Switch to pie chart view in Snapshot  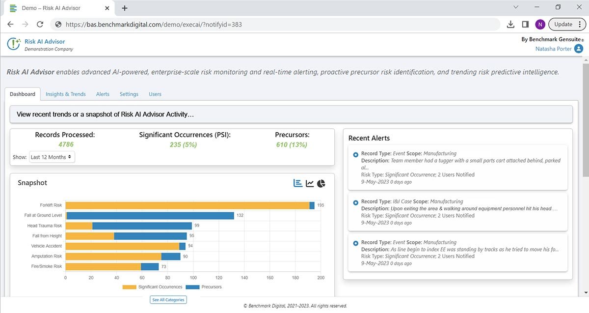click(321, 183)
